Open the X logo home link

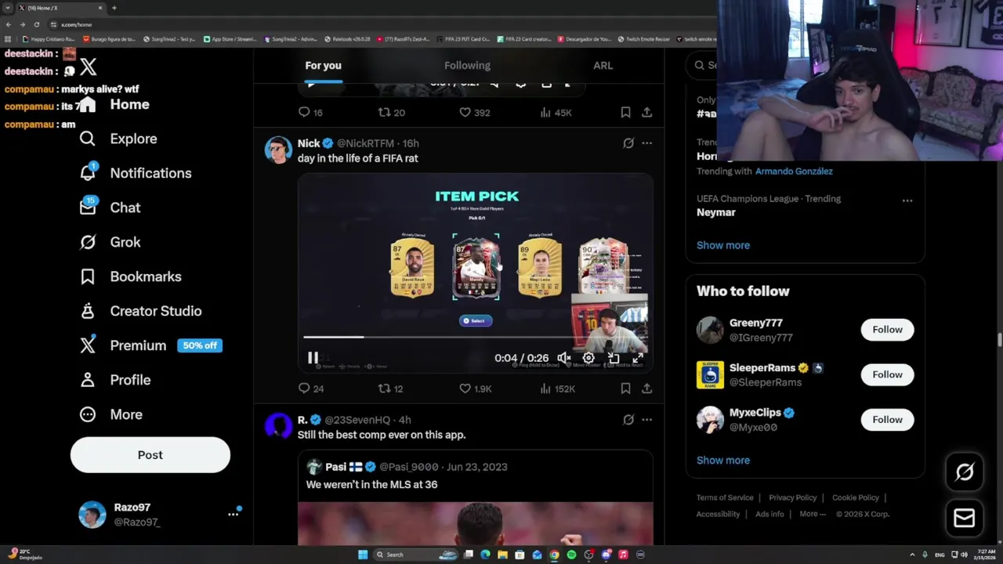coord(88,68)
